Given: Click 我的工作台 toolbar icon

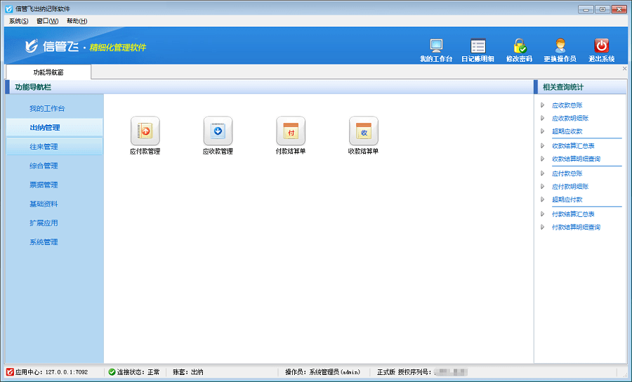Looking at the screenshot, I should [x=436, y=46].
